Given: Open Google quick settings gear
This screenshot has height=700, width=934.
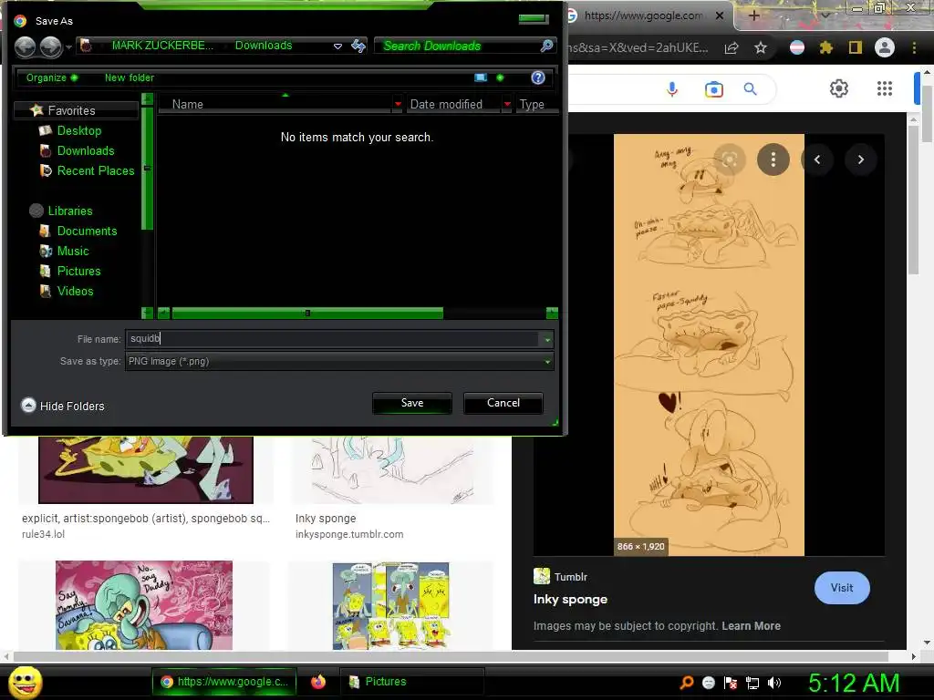Looking at the screenshot, I should 839,88.
